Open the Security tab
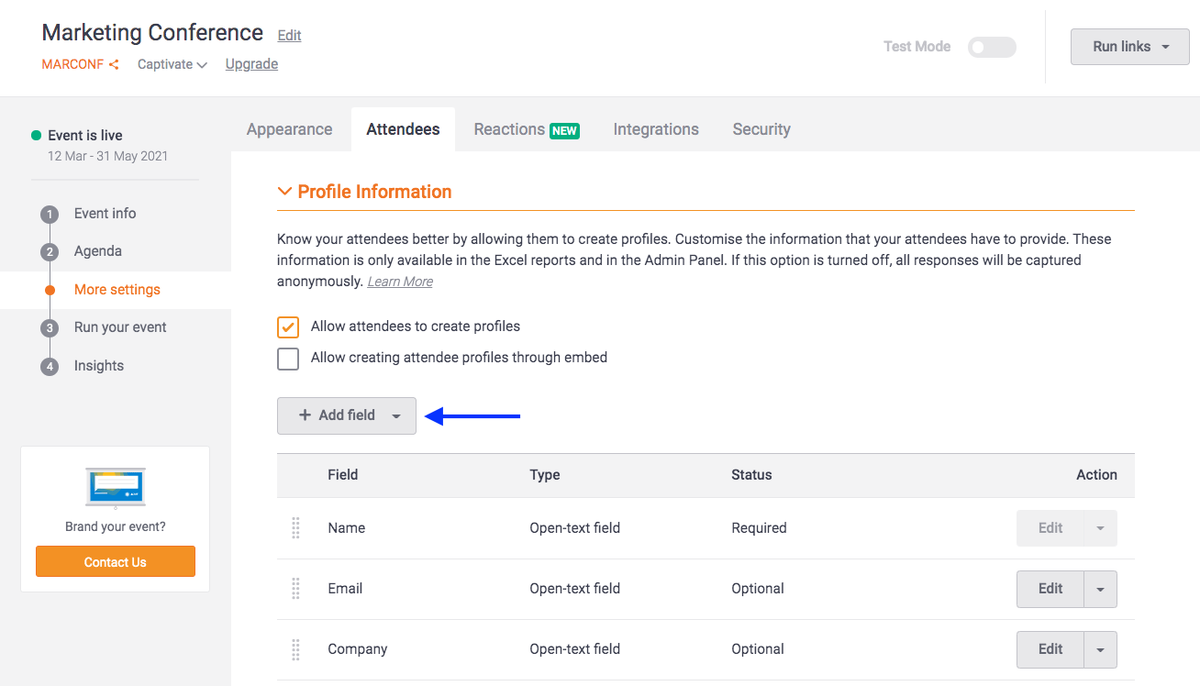The width and height of the screenshot is (1200, 686). click(761, 129)
